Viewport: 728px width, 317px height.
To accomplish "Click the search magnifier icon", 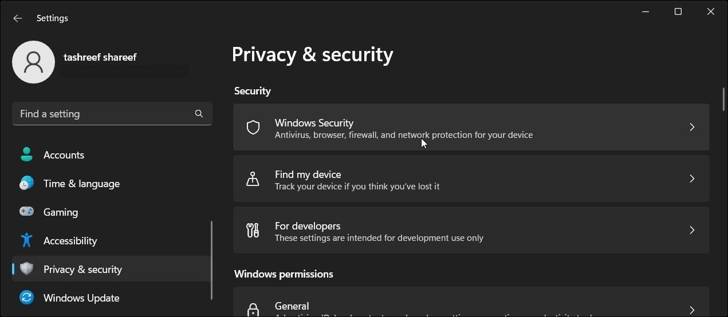I will tap(199, 114).
